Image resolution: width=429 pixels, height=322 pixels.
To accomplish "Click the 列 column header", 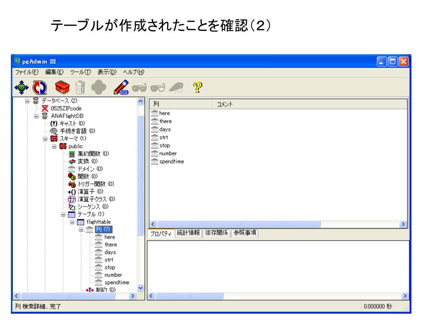I will [x=181, y=104].
